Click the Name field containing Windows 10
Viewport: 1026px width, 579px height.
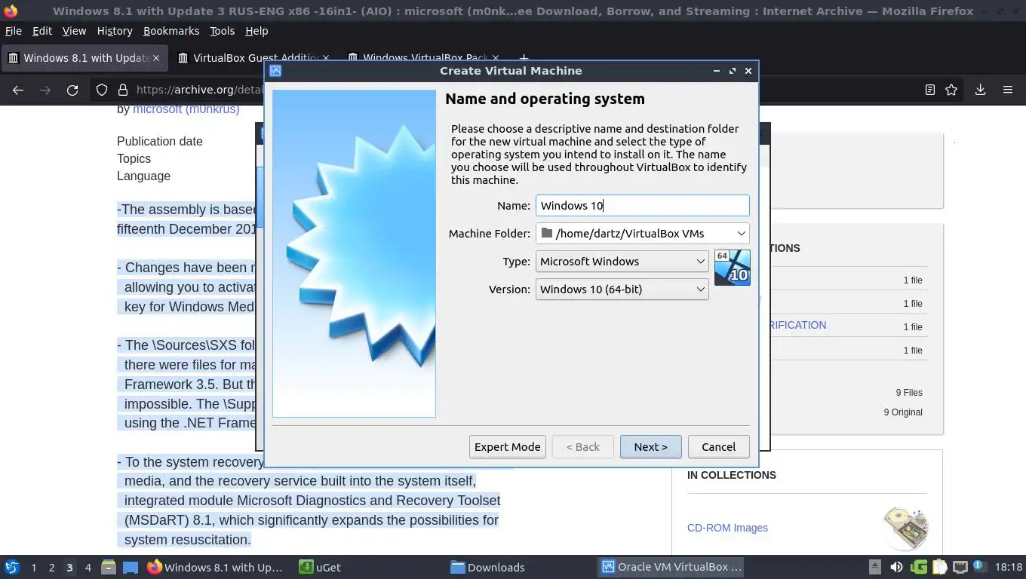click(x=642, y=205)
